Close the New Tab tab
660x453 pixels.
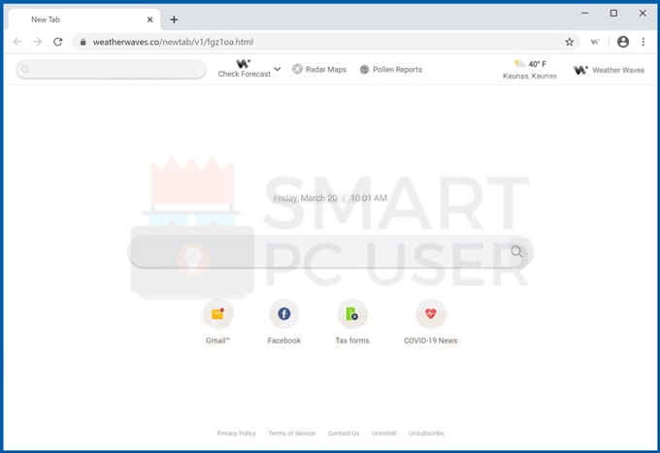click(x=149, y=19)
